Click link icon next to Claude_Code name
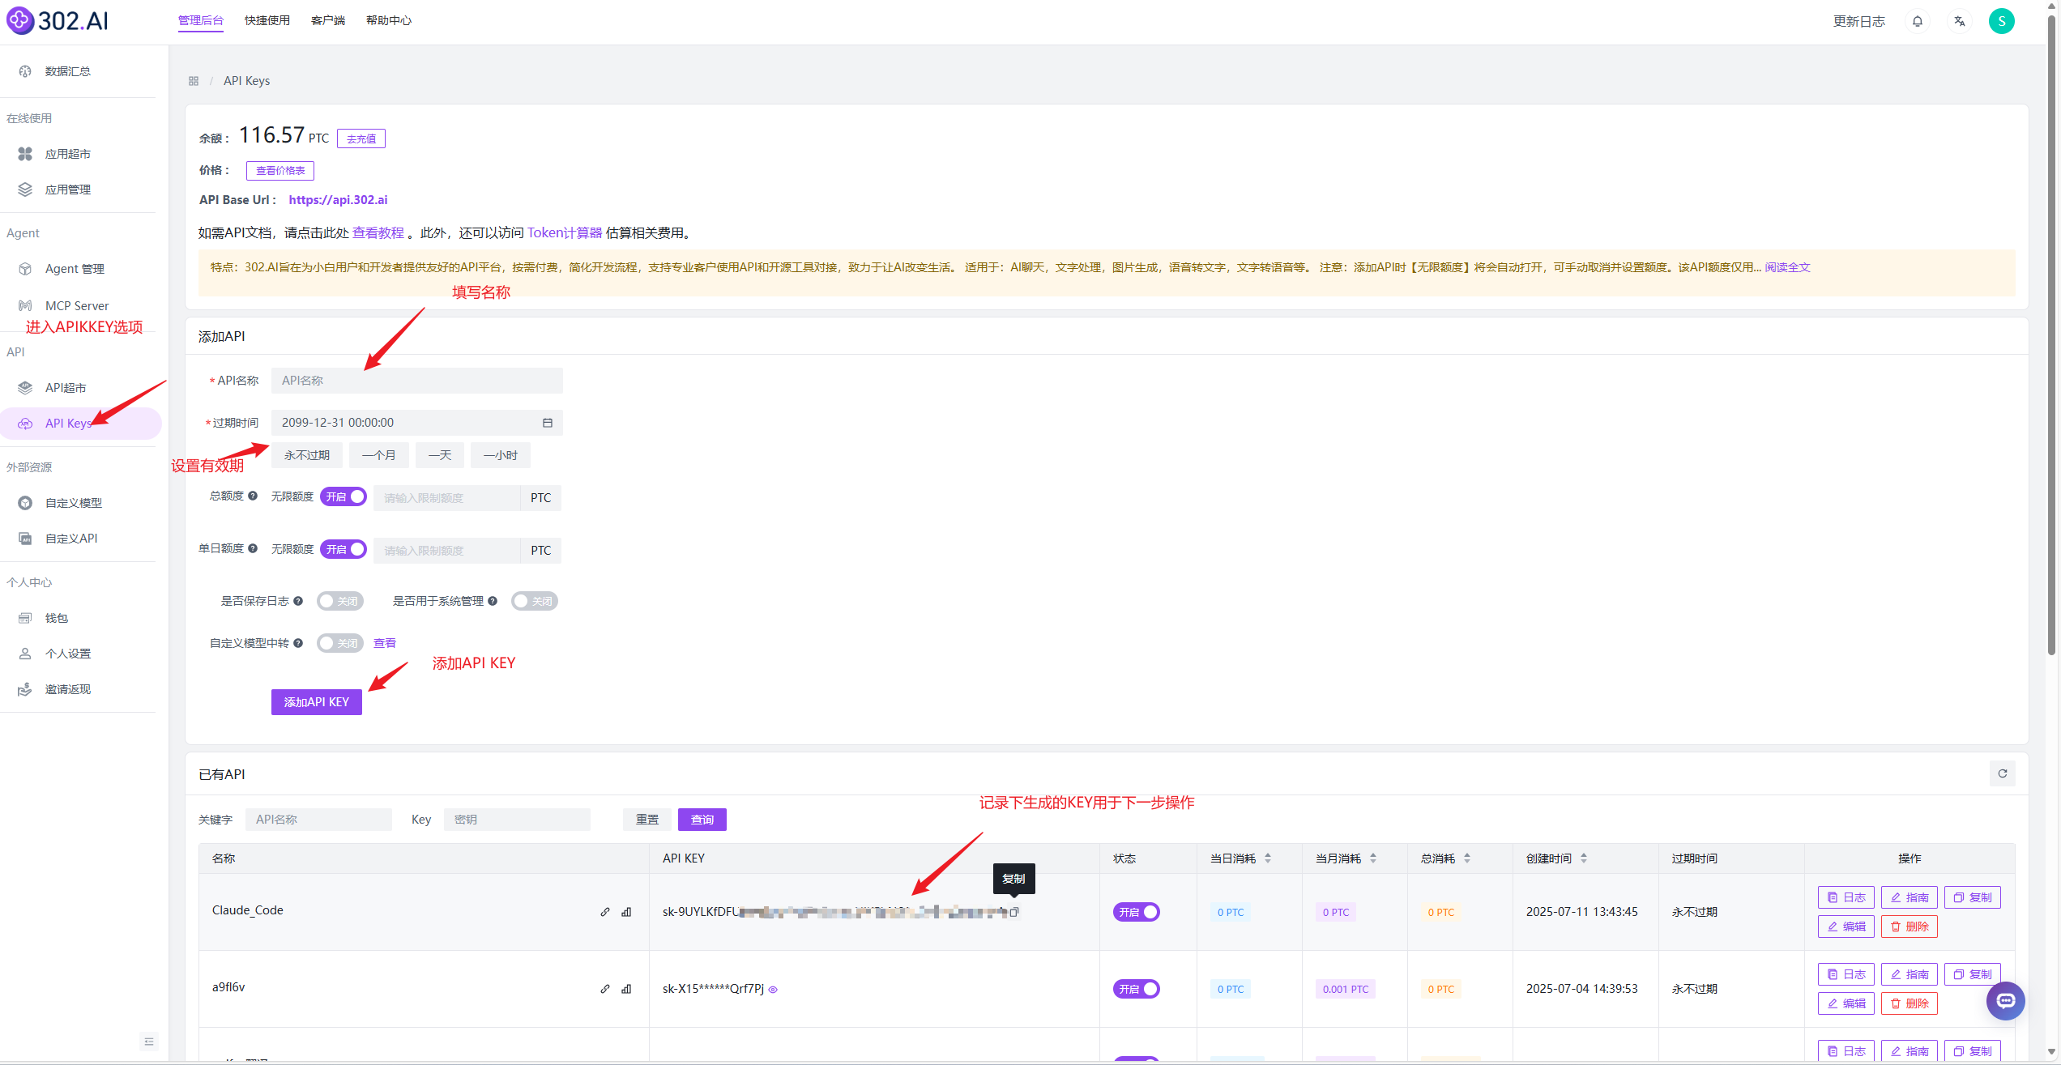Screen dimensions: 2061x1065 (x=604, y=912)
